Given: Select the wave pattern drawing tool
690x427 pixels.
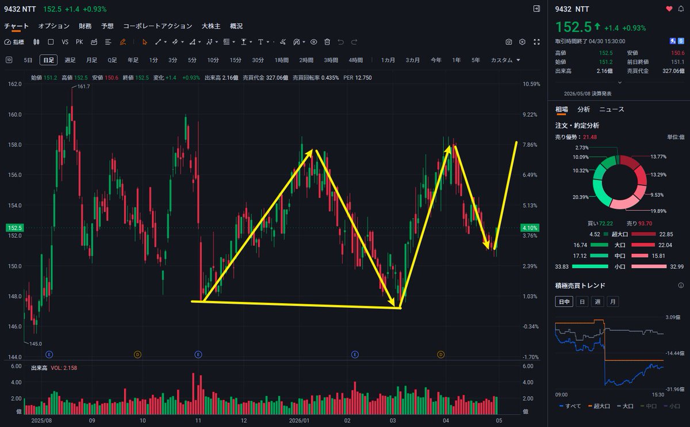Looking at the screenshot, I should coord(209,42).
